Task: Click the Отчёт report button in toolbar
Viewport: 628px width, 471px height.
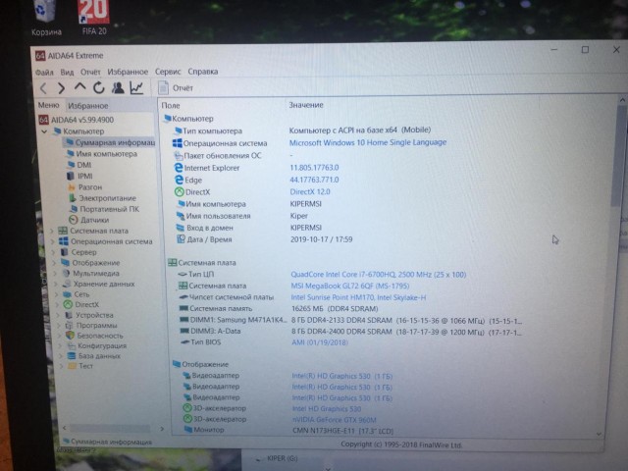Action: tap(176, 88)
